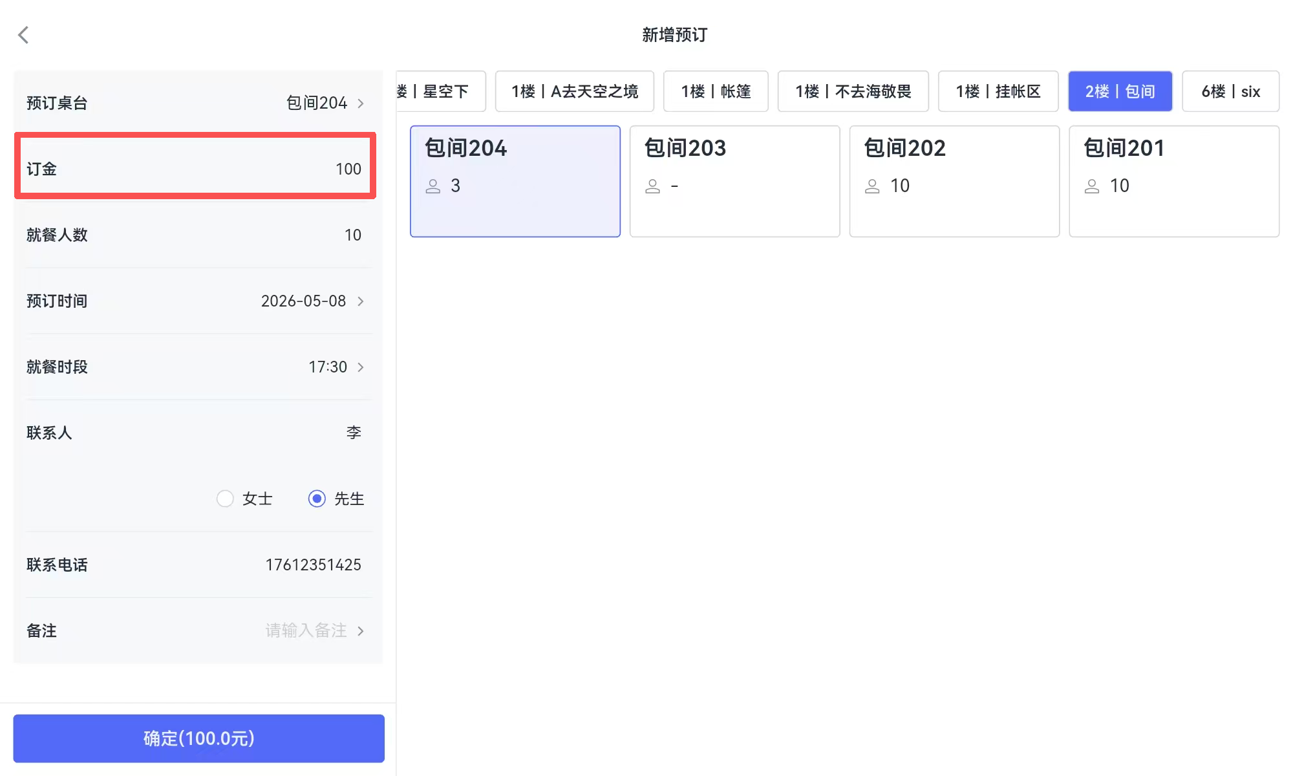Open the 备注 remark entry chevron
1293x776 pixels.
point(361,631)
